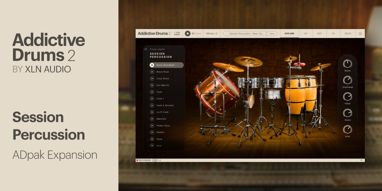Click the play icon beside Funk
Image resolution: width=382 pixels, height=191 pixels.
point(152,92)
